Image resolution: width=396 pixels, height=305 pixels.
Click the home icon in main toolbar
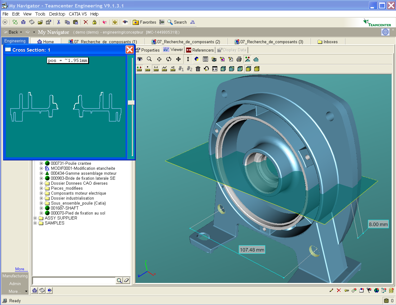(x=23, y=22)
